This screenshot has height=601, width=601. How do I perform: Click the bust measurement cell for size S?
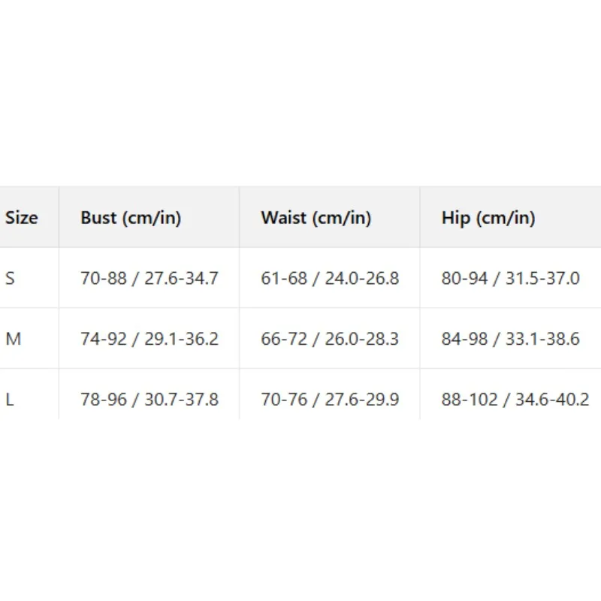pos(149,279)
